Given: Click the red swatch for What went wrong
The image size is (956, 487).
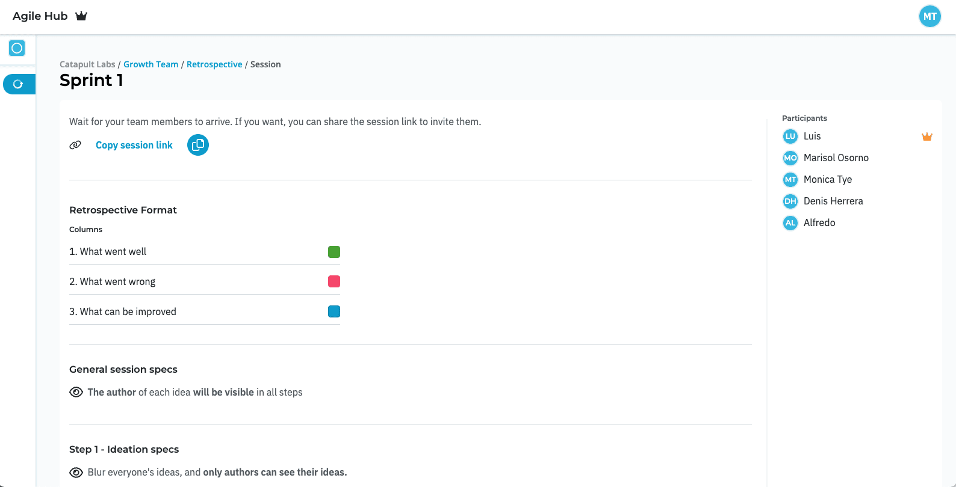Looking at the screenshot, I should tap(334, 281).
